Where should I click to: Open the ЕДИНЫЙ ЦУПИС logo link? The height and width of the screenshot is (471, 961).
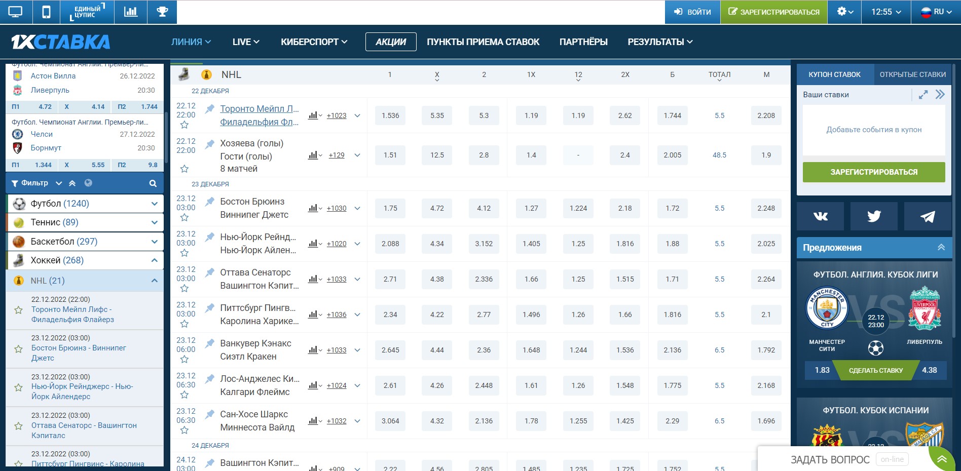(87, 12)
